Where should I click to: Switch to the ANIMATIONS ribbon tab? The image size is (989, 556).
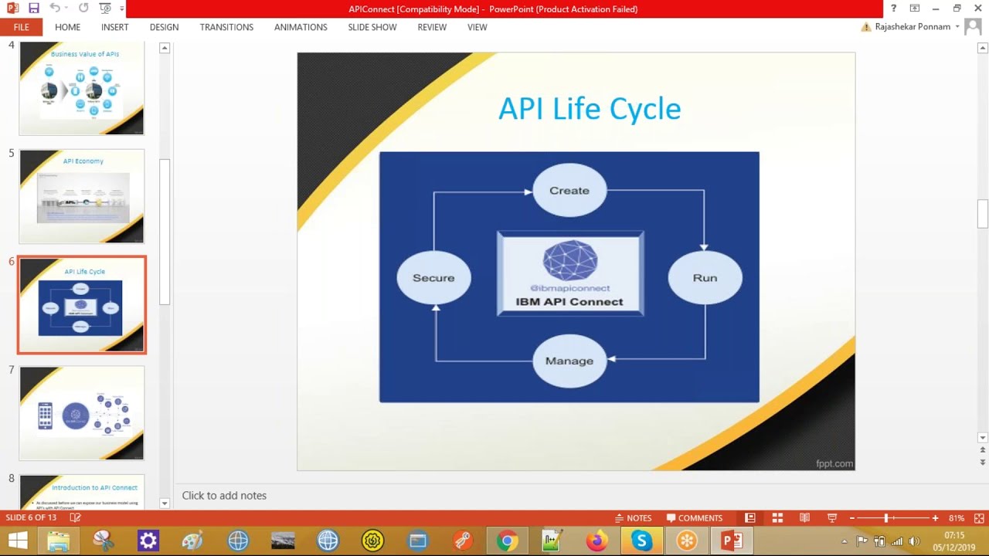tap(301, 27)
